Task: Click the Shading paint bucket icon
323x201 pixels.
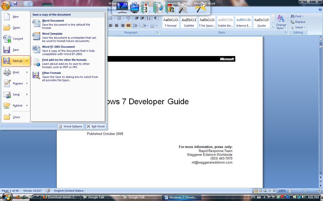Action: [144, 26]
